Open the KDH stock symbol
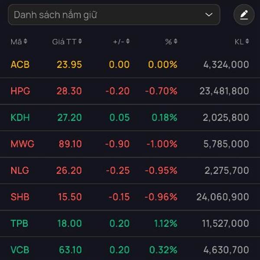 pos(20,117)
